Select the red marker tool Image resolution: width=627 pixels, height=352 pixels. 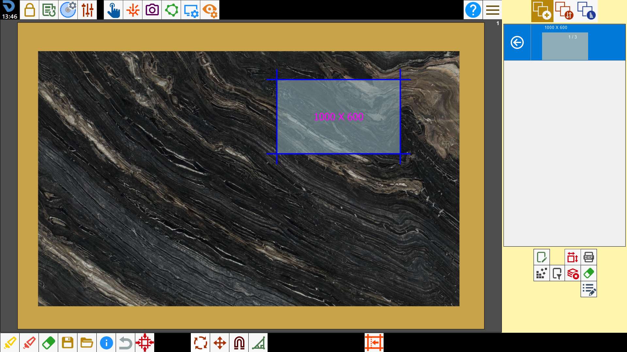tap(29, 343)
